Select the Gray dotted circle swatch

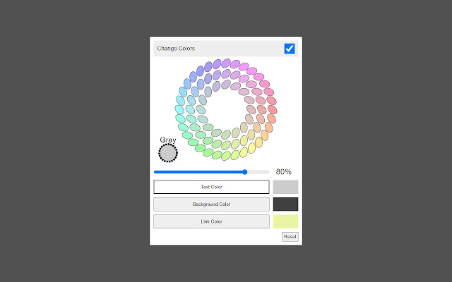[x=168, y=153]
